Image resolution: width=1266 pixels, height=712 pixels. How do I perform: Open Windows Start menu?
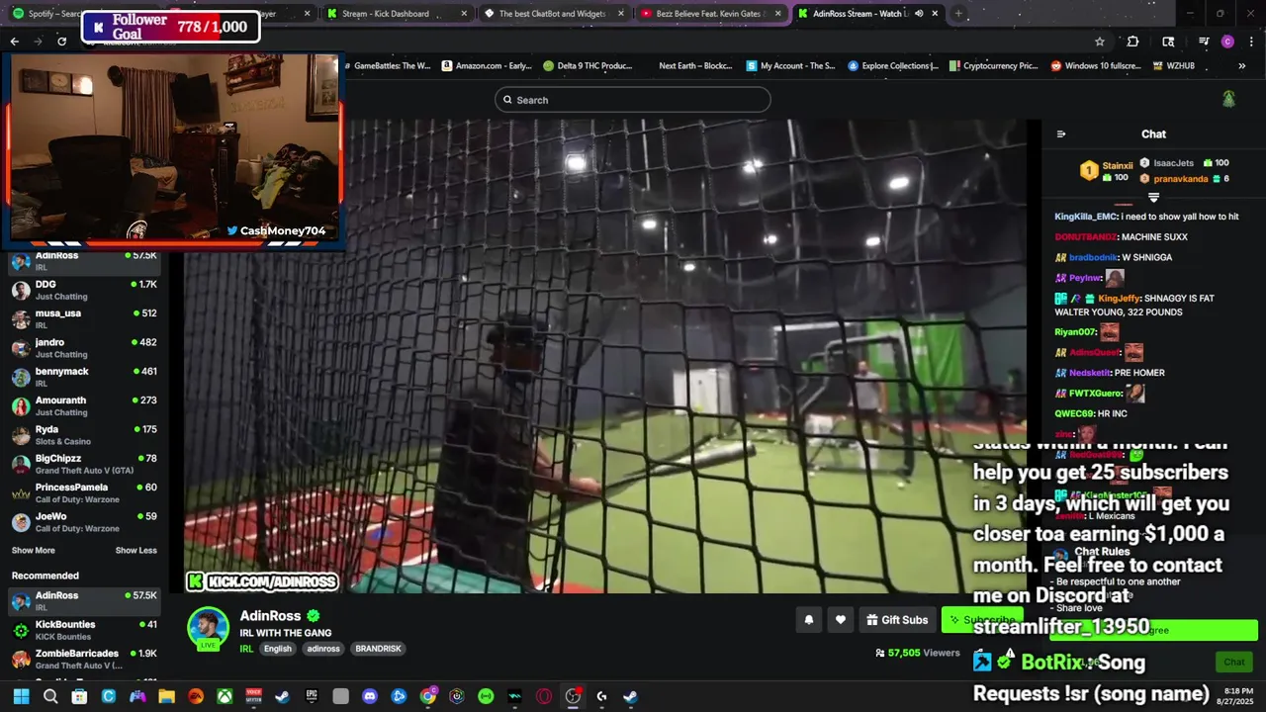click(21, 696)
